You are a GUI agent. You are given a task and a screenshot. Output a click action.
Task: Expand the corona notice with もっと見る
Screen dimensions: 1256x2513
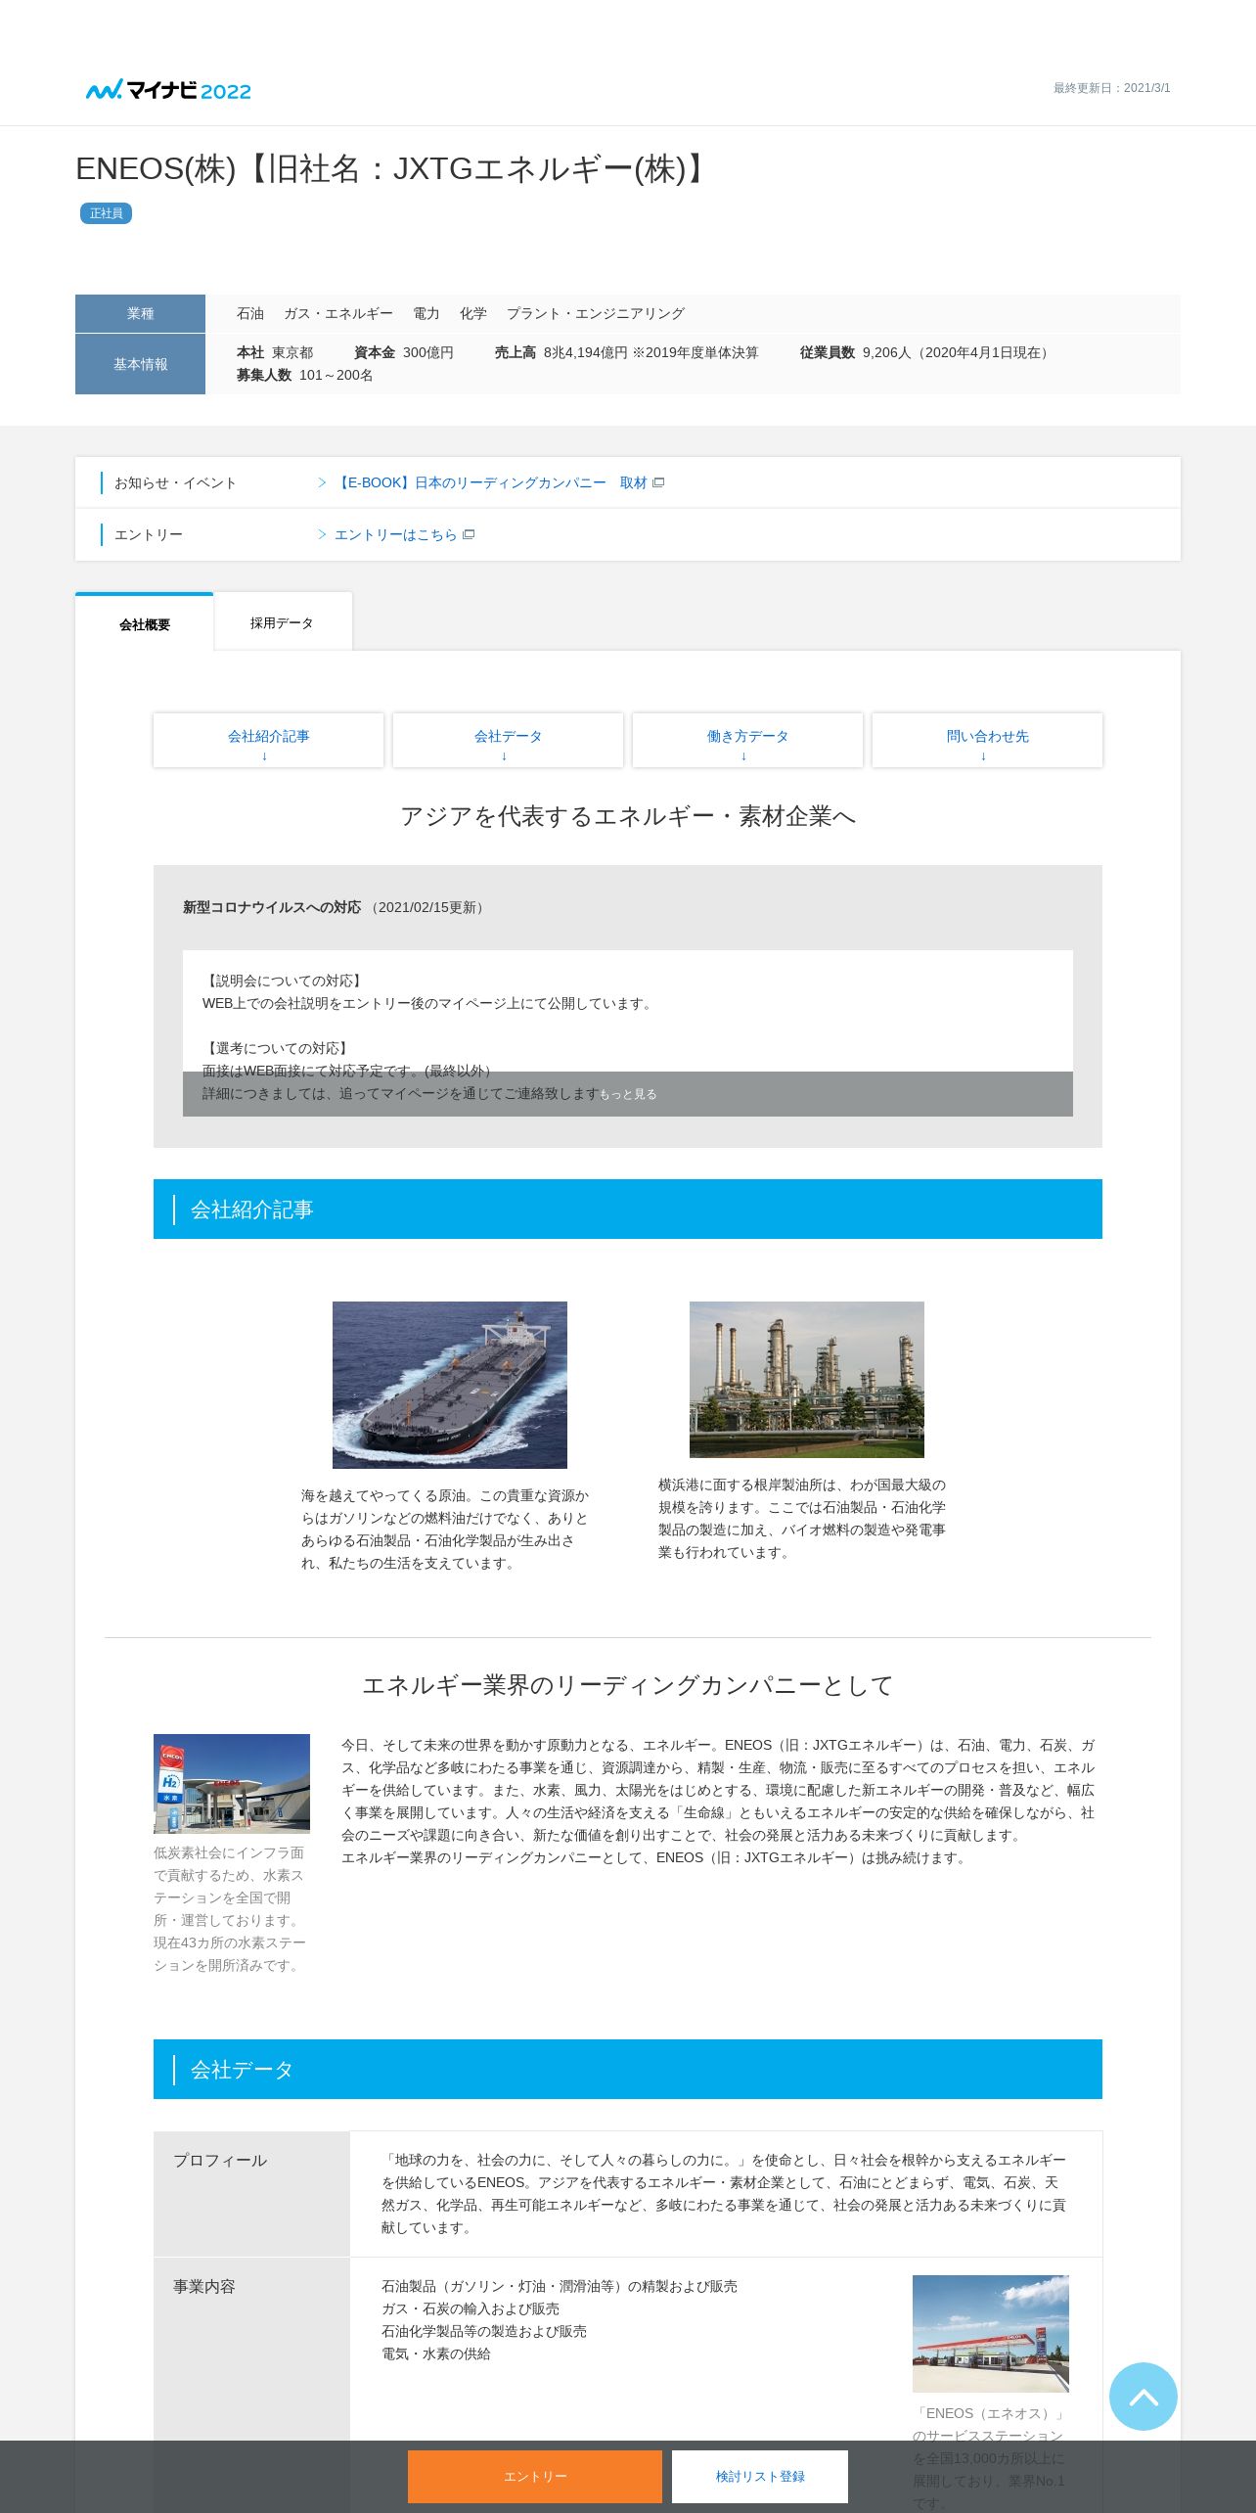(628, 1094)
